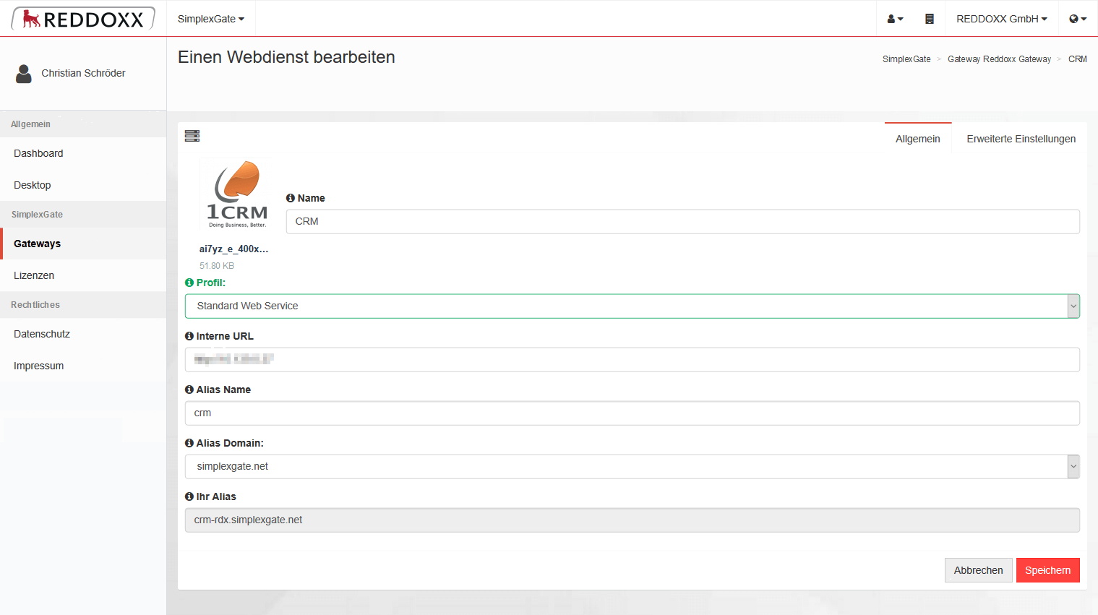The image size is (1098, 615).
Task: Open the SimplexGate top menu
Action: 211,19
